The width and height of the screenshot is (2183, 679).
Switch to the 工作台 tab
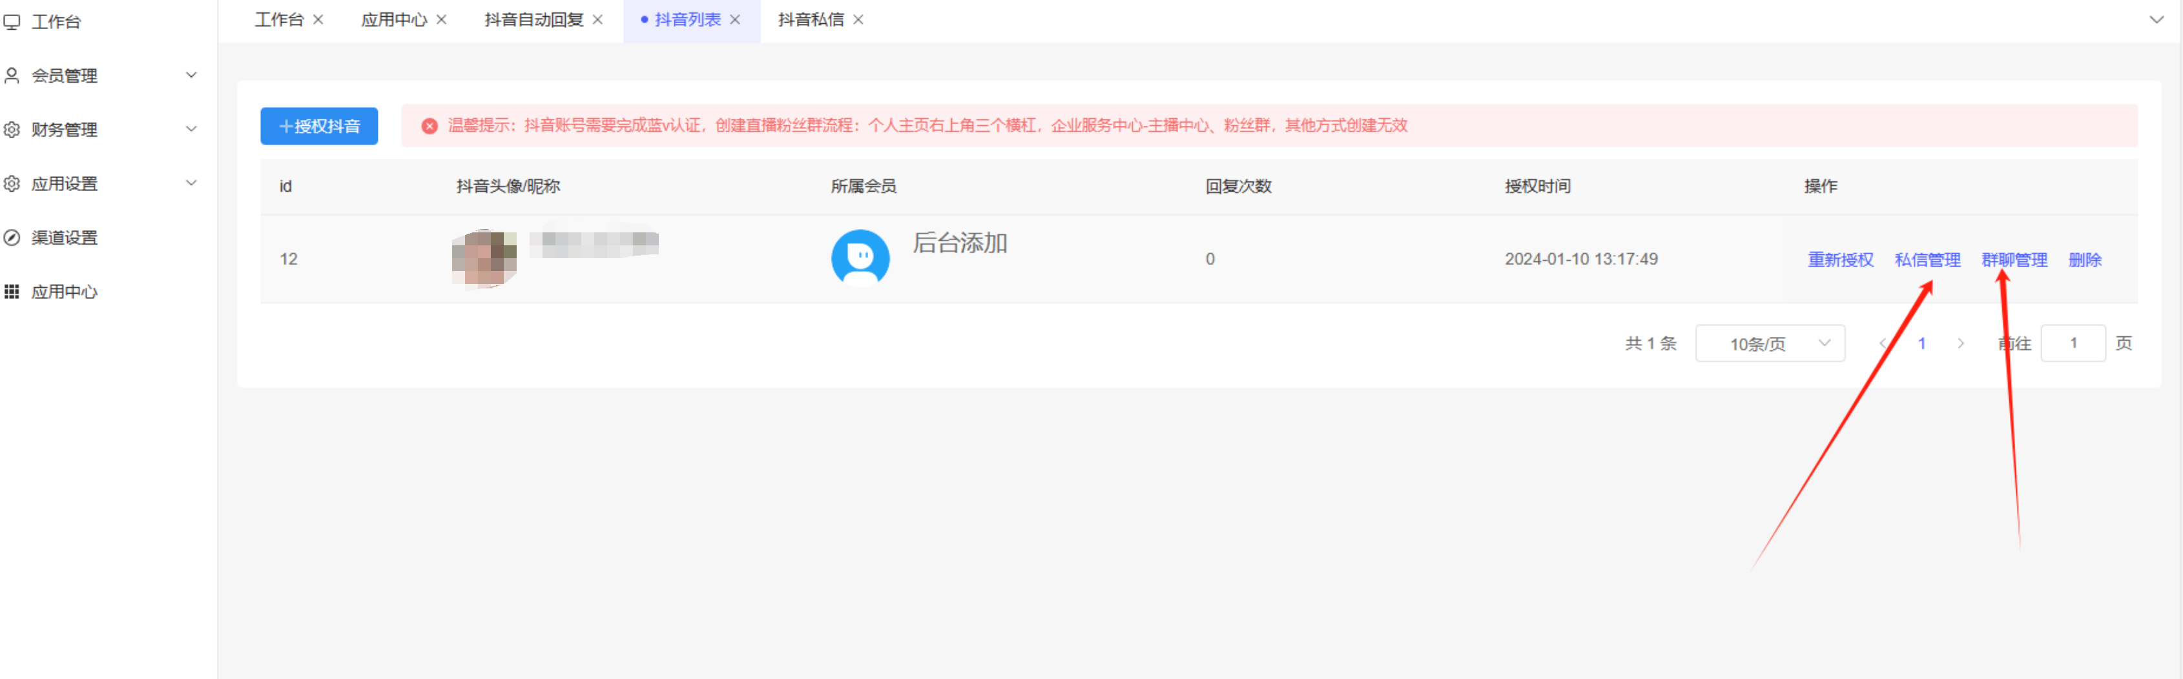point(280,19)
